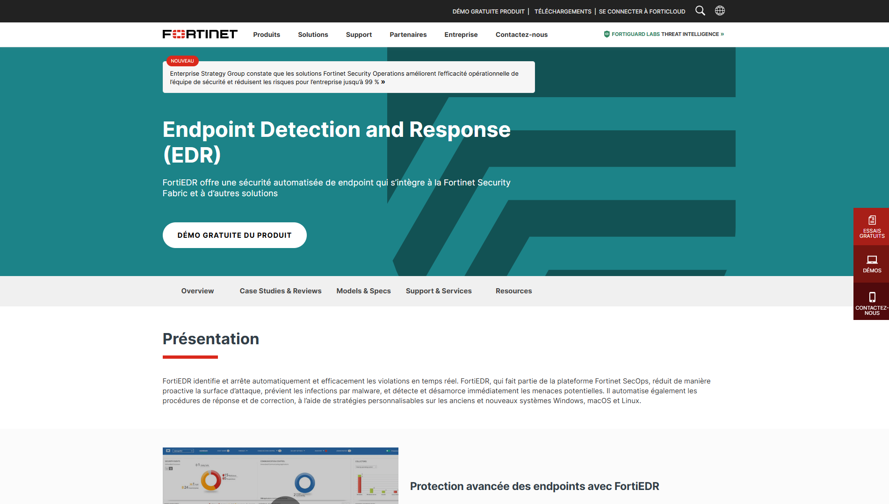Open the globe language selector
889x504 pixels.
pyautogui.click(x=720, y=11)
